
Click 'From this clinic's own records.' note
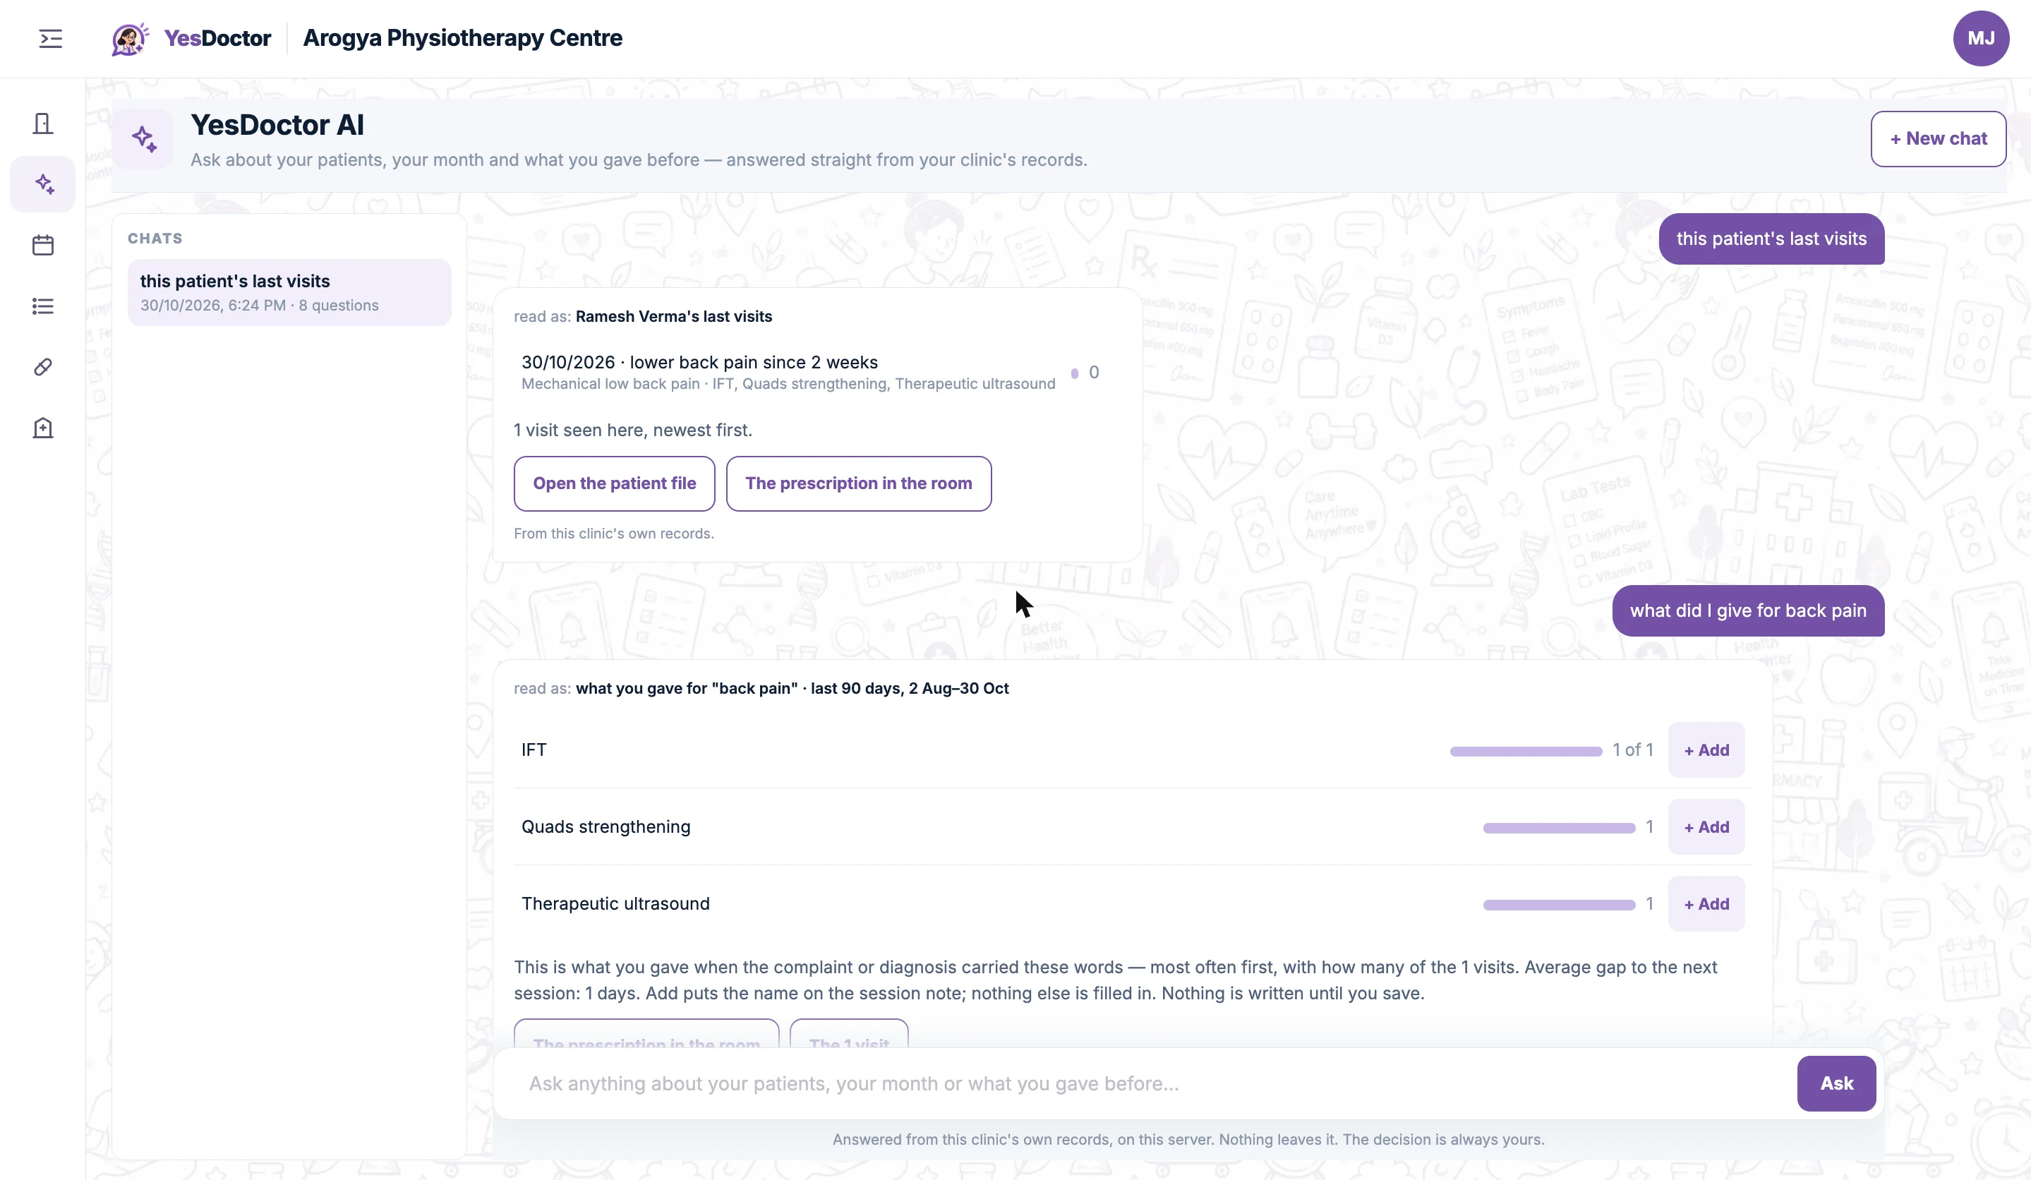(613, 534)
